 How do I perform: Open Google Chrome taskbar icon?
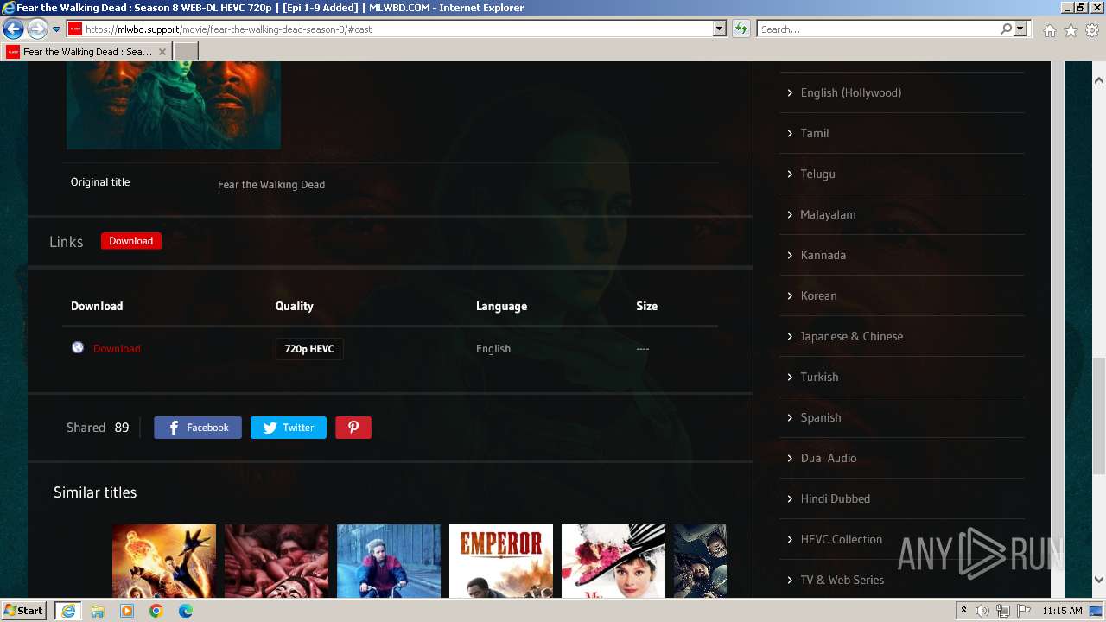point(156,611)
